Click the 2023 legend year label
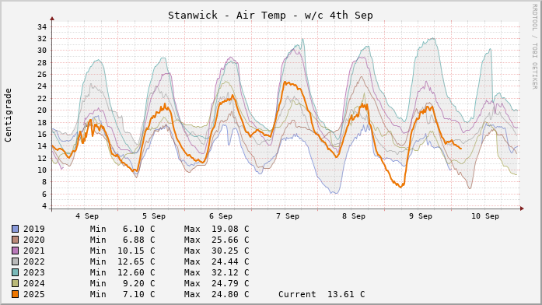The image size is (542, 305). (34, 272)
